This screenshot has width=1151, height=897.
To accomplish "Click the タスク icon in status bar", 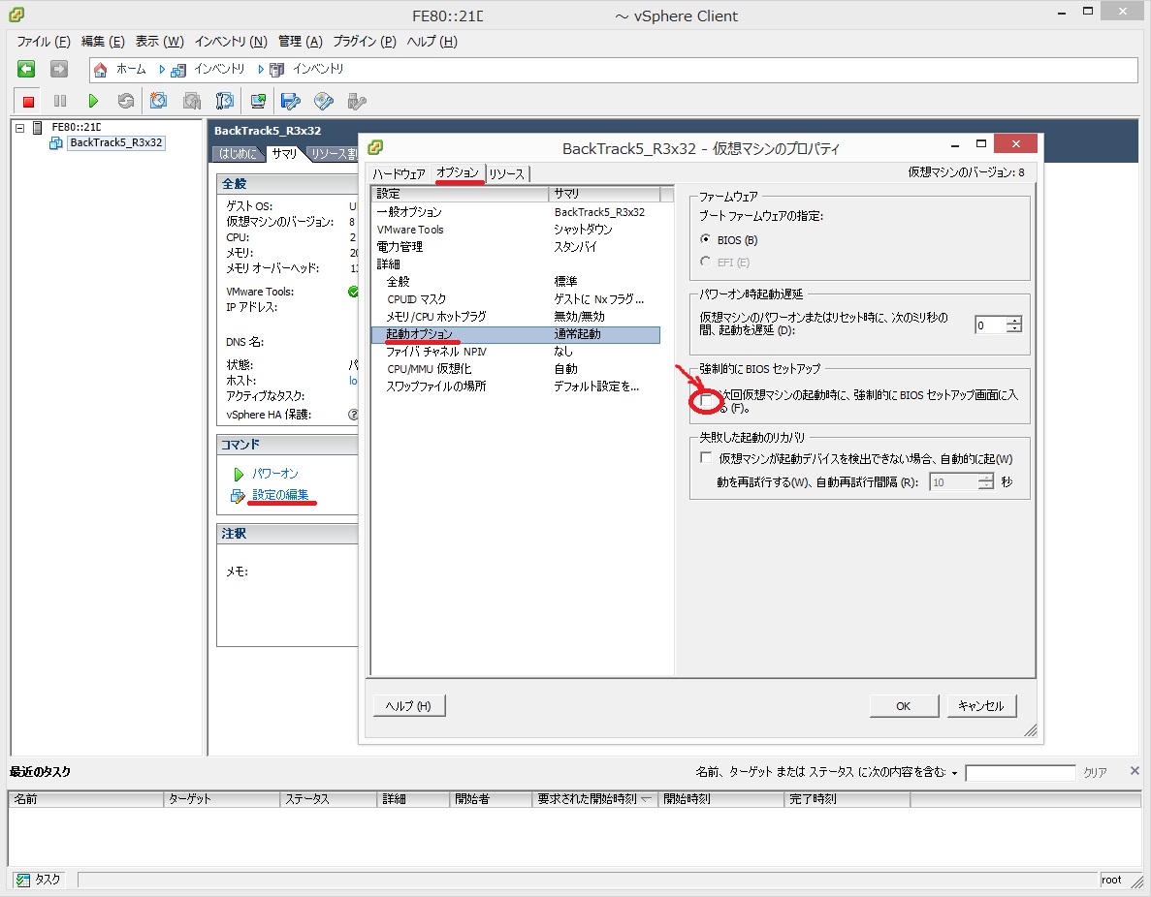I will [23, 881].
